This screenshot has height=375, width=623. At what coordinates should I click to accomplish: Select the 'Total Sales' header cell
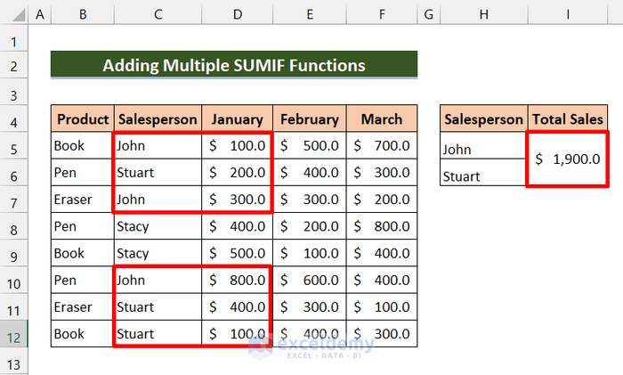568,119
